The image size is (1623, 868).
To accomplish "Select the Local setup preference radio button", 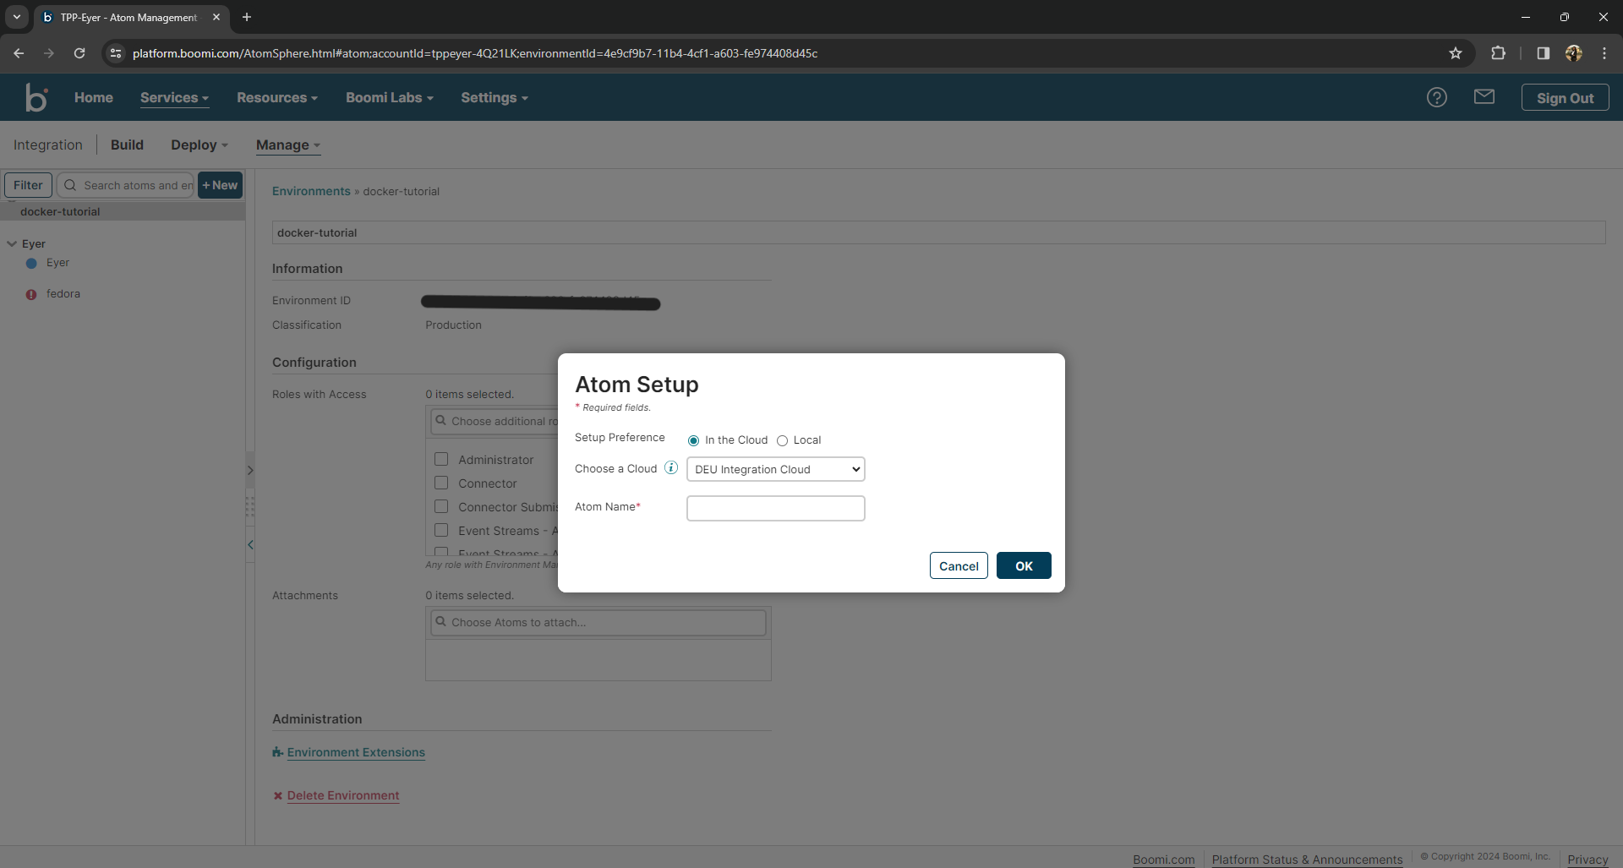I will click(x=783, y=439).
